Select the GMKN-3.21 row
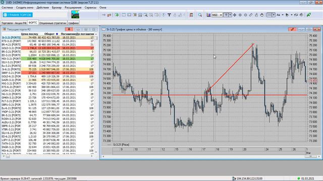Screen dimensions: 323x181 click(x=48, y=98)
